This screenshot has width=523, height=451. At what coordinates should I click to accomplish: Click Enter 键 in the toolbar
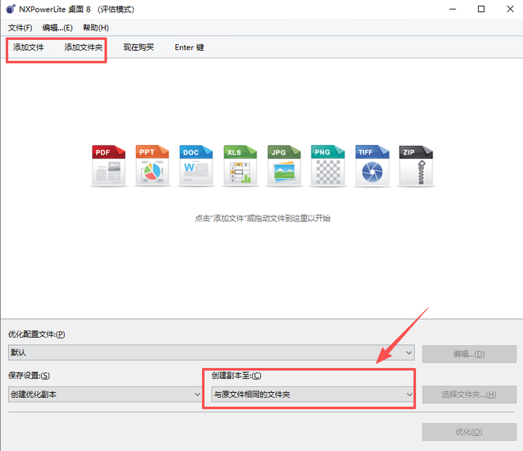pyautogui.click(x=189, y=47)
